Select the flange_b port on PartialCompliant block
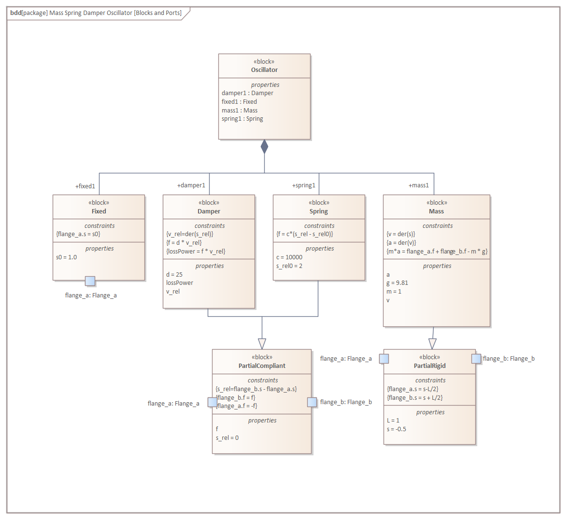569x521 pixels. [x=312, y=402]
